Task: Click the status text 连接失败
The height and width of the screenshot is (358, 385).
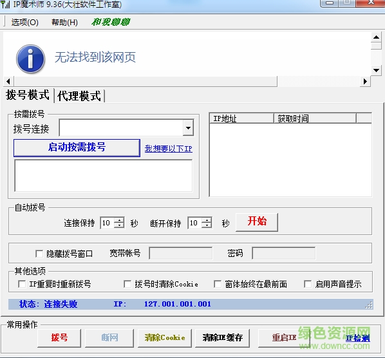Action: click(61, 304)
